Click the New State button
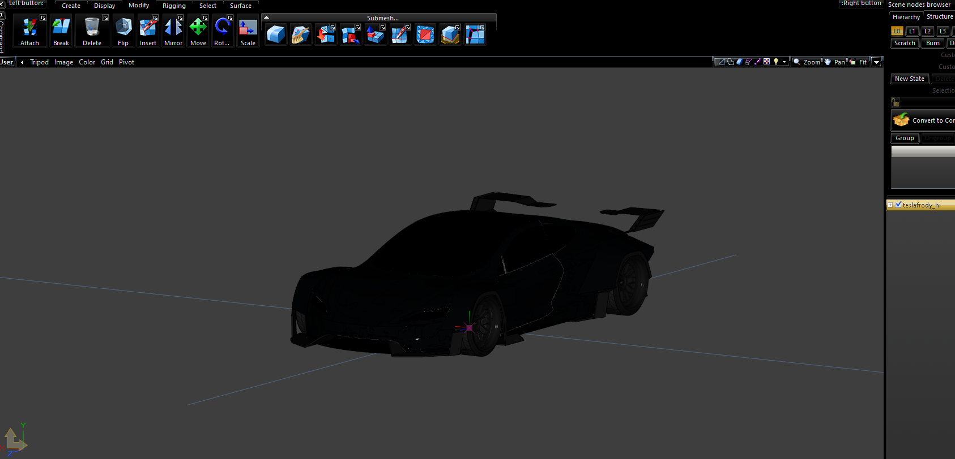Image resolution: width=955 pixels, height=459 pixels. click(x=910, y=79)
